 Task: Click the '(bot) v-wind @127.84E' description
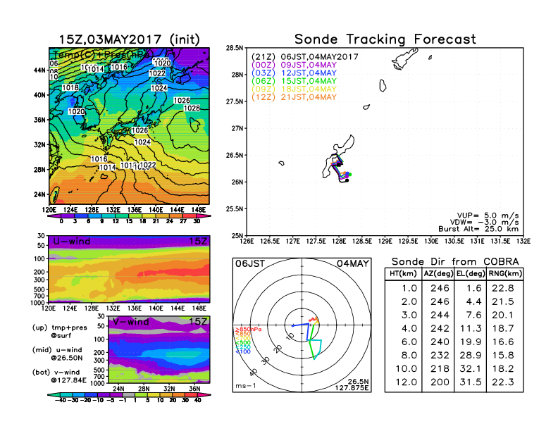point(59,376)
